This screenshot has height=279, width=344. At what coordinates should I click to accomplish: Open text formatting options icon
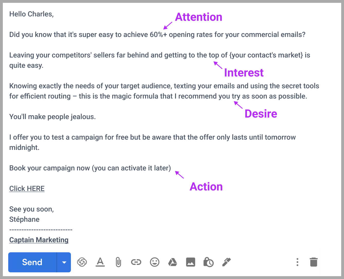click(x=100, y=262)
